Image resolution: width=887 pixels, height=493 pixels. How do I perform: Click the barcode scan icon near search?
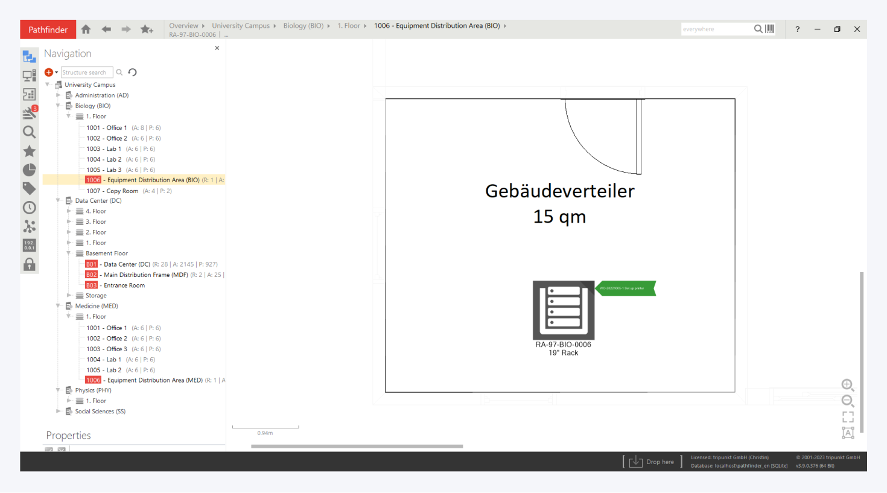(770, 29)
